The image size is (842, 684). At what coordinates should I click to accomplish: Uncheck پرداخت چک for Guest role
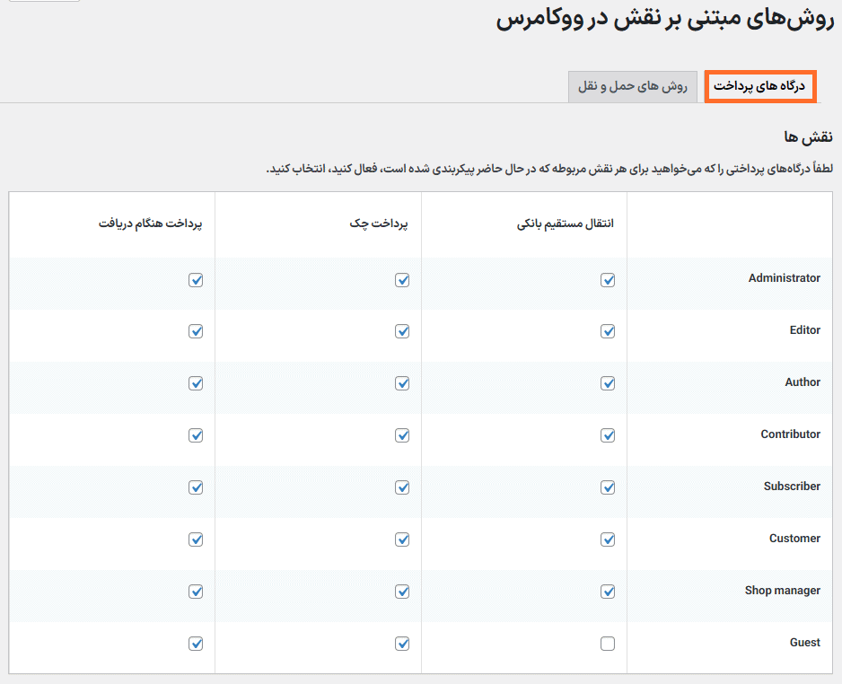402,644
